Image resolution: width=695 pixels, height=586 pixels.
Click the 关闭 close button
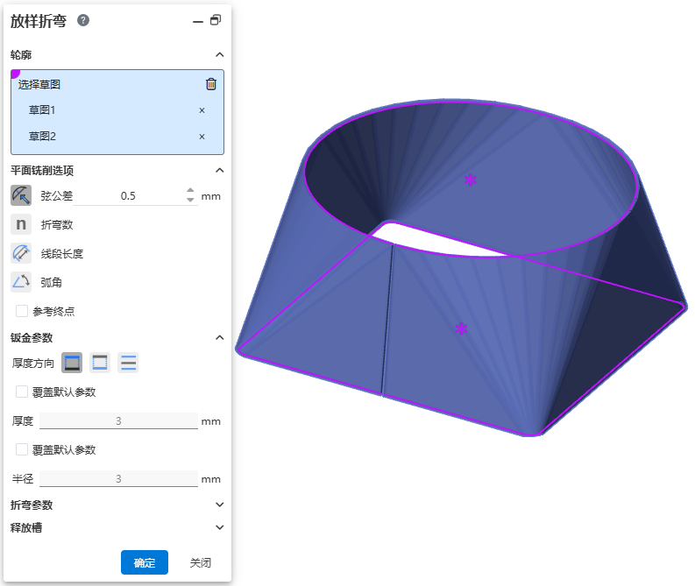201,562
